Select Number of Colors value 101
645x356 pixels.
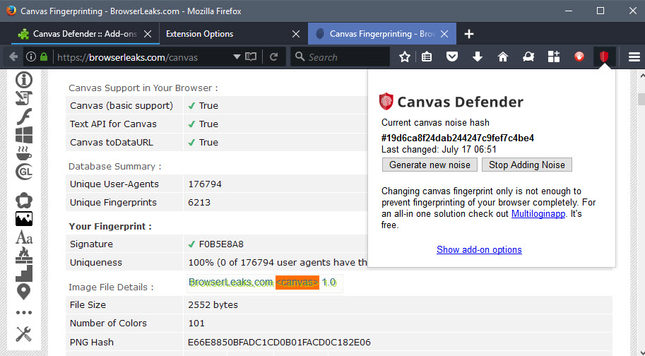tap(196, 323)
